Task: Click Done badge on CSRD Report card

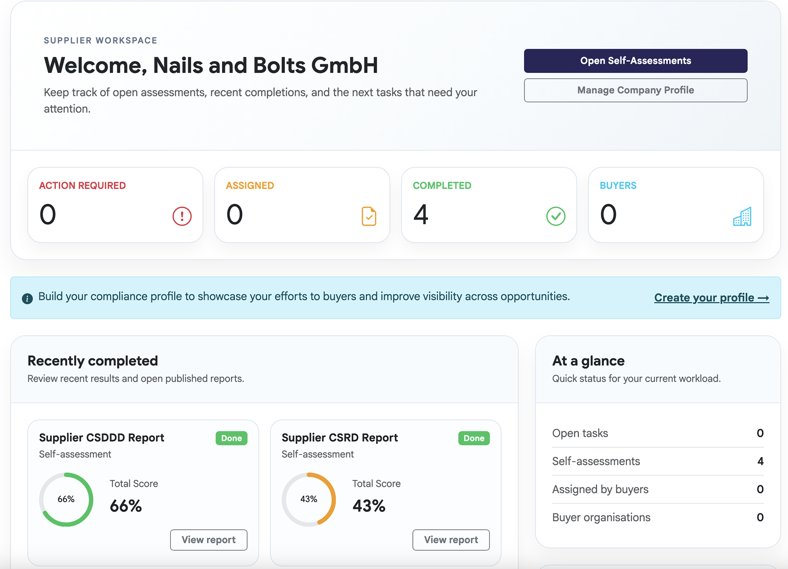Action: pos(474,438)
